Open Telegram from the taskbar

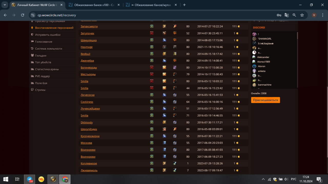pyautogui.click(x=29, y=179)
